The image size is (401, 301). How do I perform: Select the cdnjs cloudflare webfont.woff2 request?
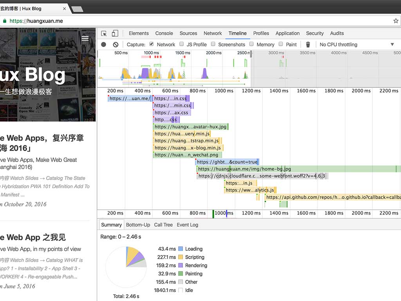262,176
